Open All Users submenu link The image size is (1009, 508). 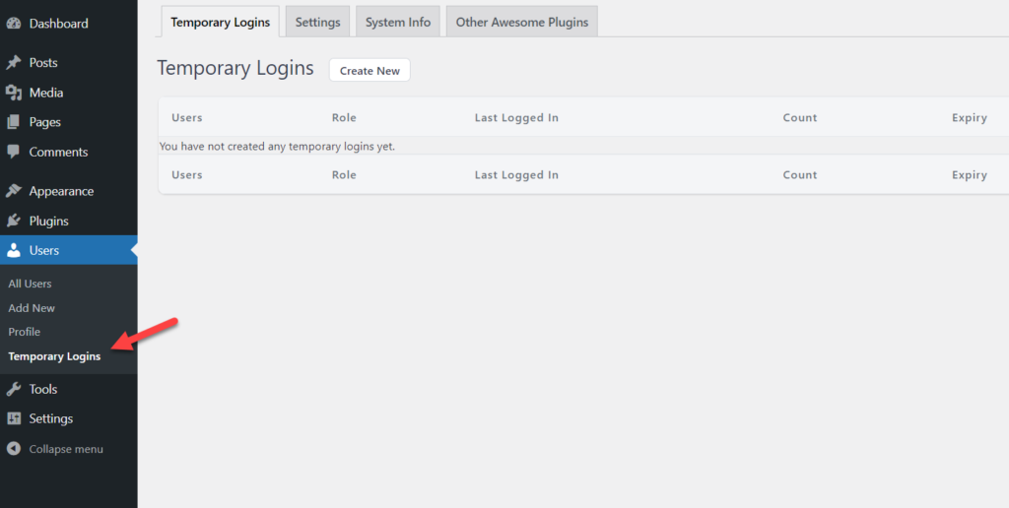click(30, 284)
